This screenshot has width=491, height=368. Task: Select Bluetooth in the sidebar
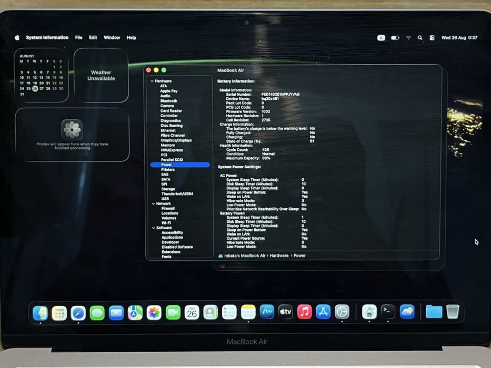(169, 101)
